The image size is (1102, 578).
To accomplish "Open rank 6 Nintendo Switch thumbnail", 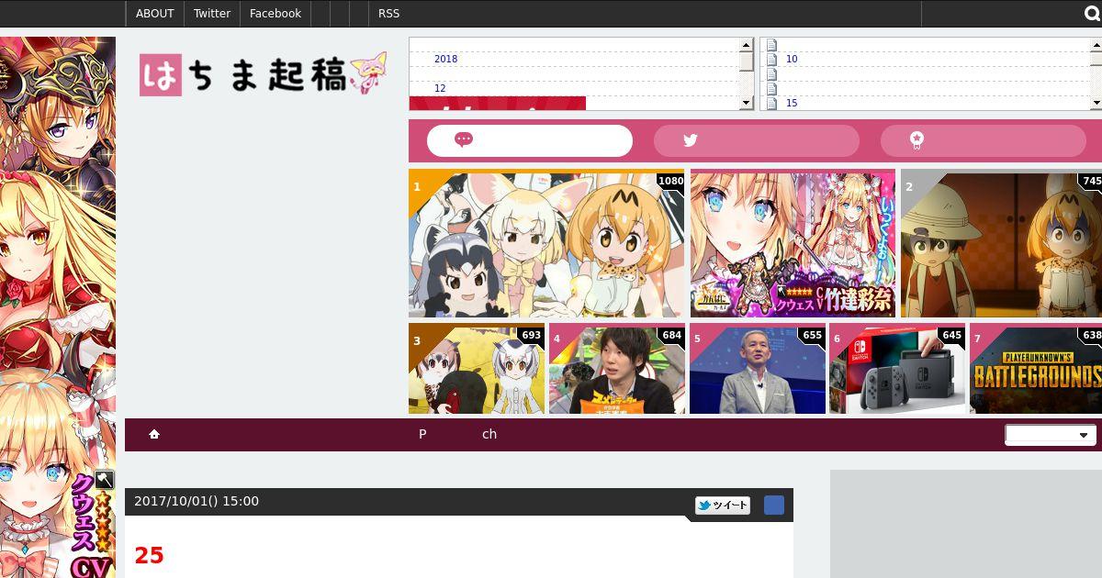I will (x=897, y=369).
